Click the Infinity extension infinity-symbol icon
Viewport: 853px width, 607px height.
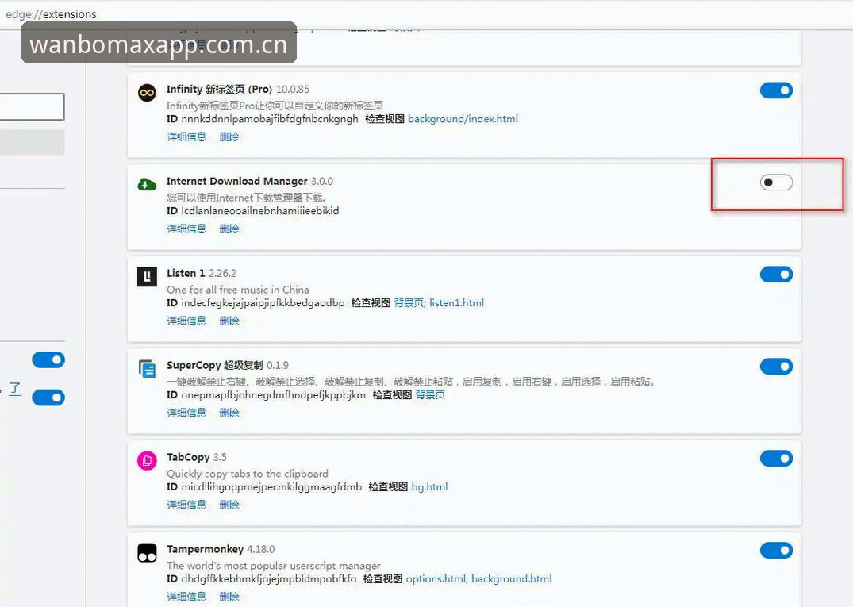(x=147, y=93)
